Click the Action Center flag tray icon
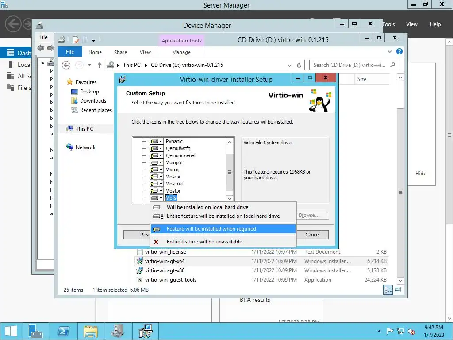 point(390,331)
